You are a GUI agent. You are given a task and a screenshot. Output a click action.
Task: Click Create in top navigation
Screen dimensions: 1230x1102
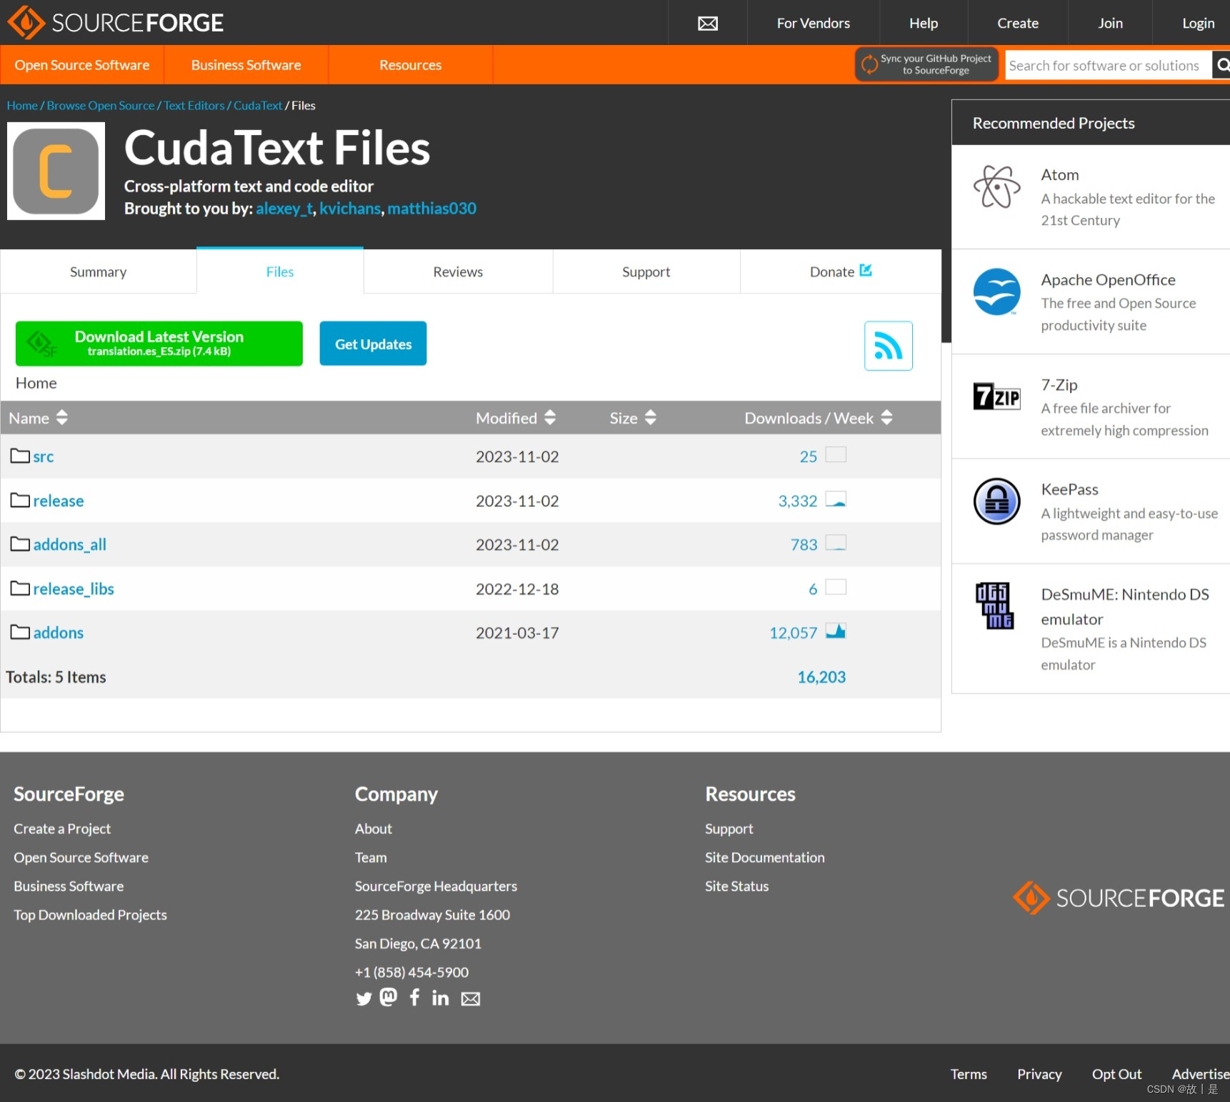[1018, 24]
